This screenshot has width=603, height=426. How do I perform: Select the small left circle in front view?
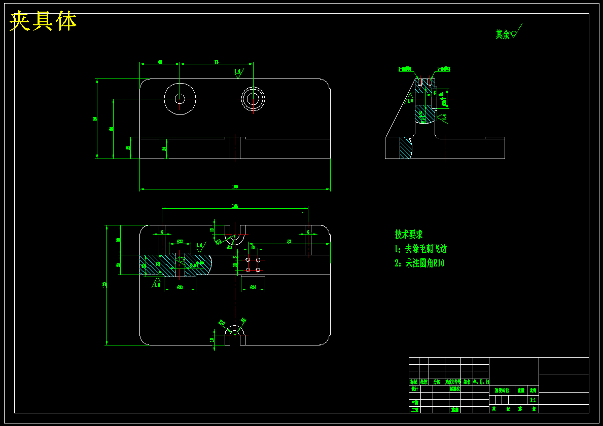(x=180, y=99)
